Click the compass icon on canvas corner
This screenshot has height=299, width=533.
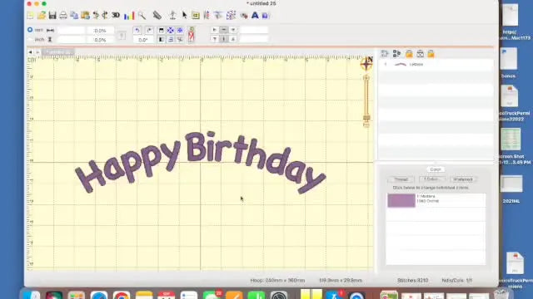[366, 63]
